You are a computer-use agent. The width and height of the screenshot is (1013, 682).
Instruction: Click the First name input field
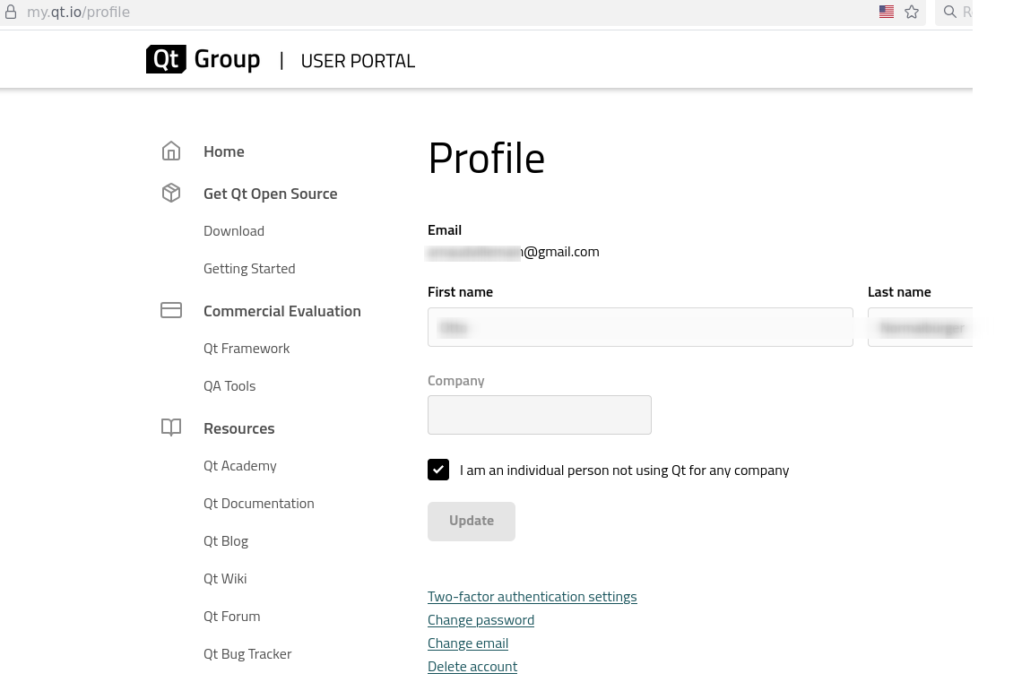tap(640, 328)
